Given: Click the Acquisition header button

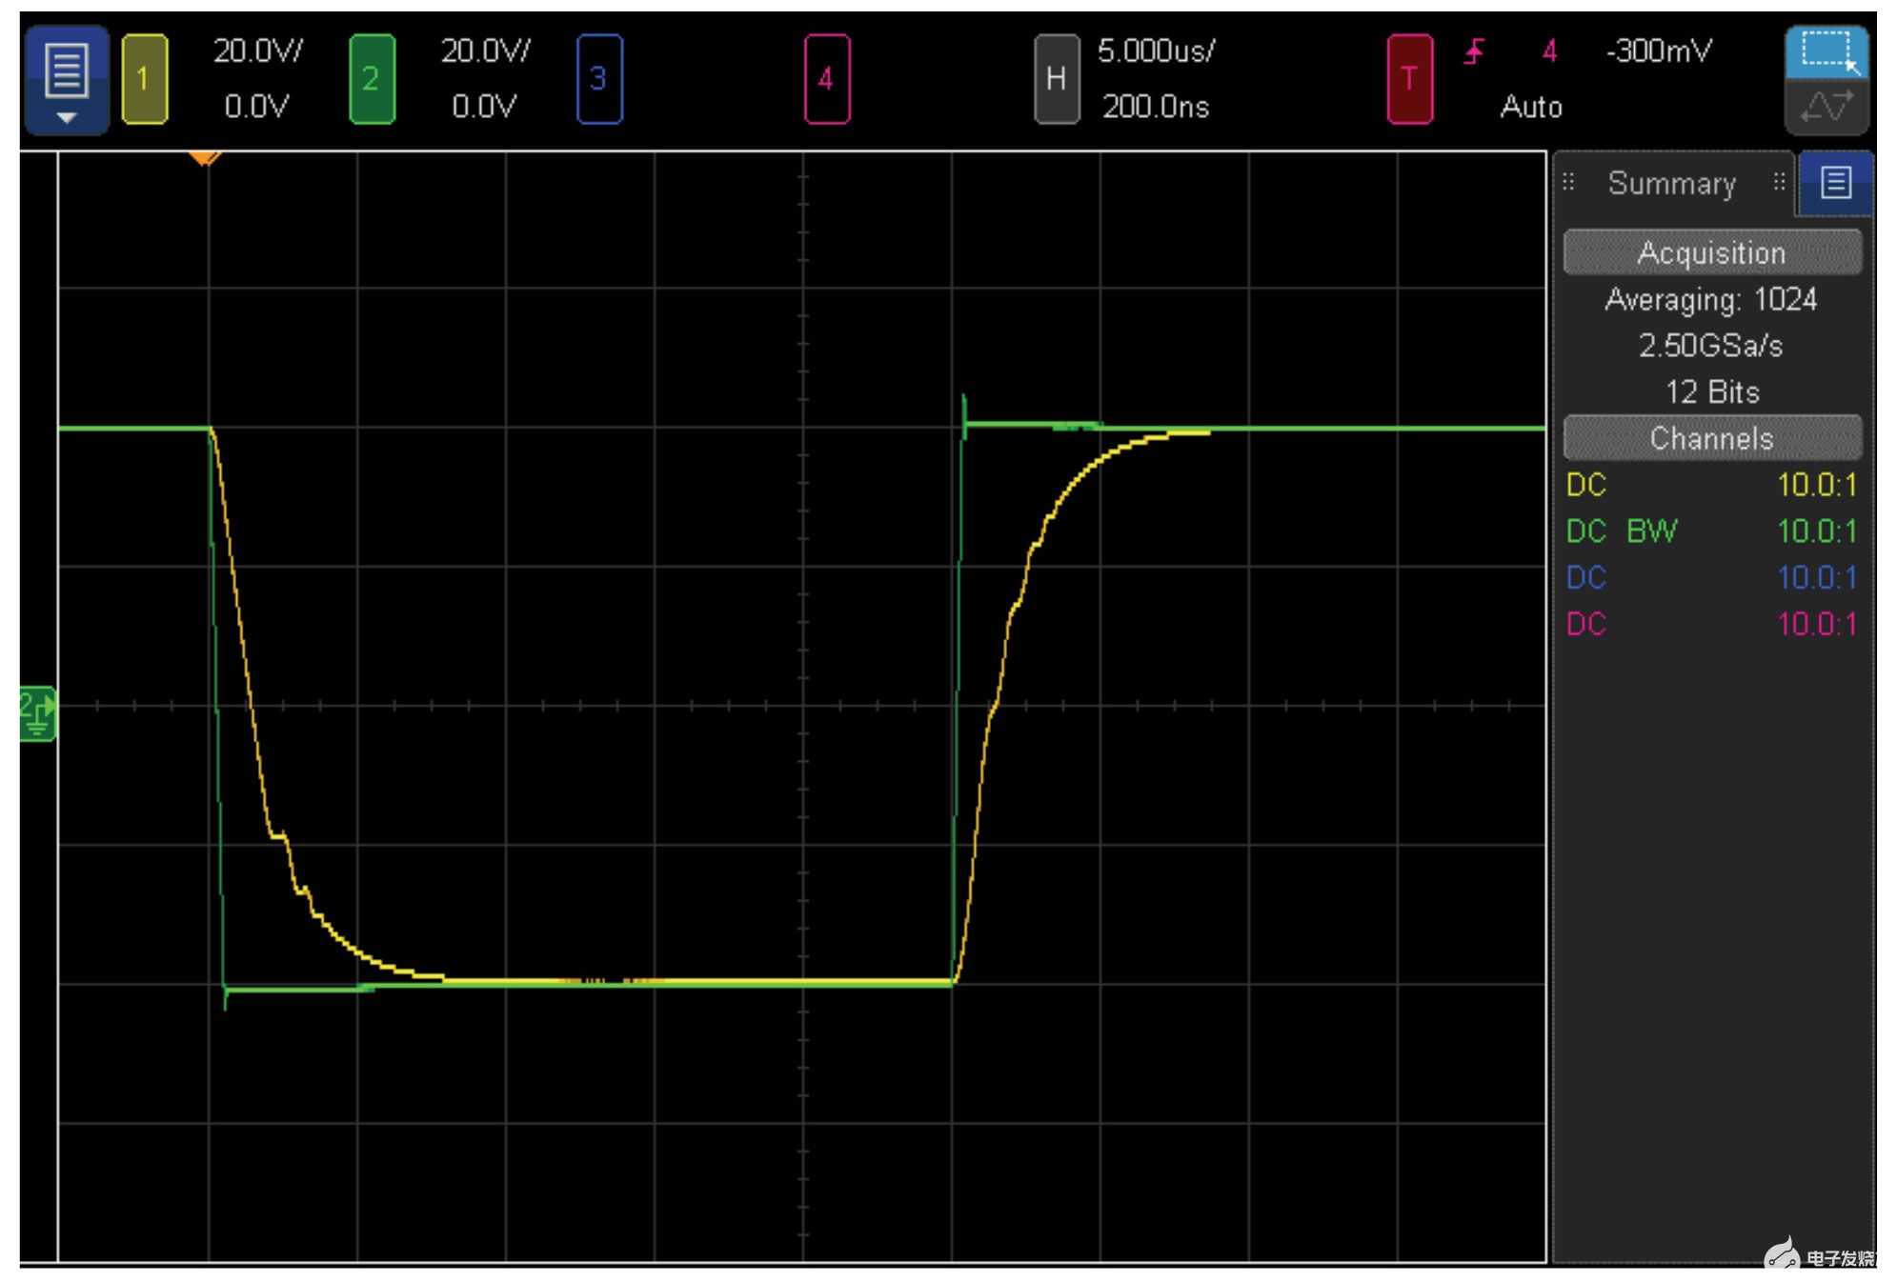Looking at the screenshot, I should coord(1711,252).
